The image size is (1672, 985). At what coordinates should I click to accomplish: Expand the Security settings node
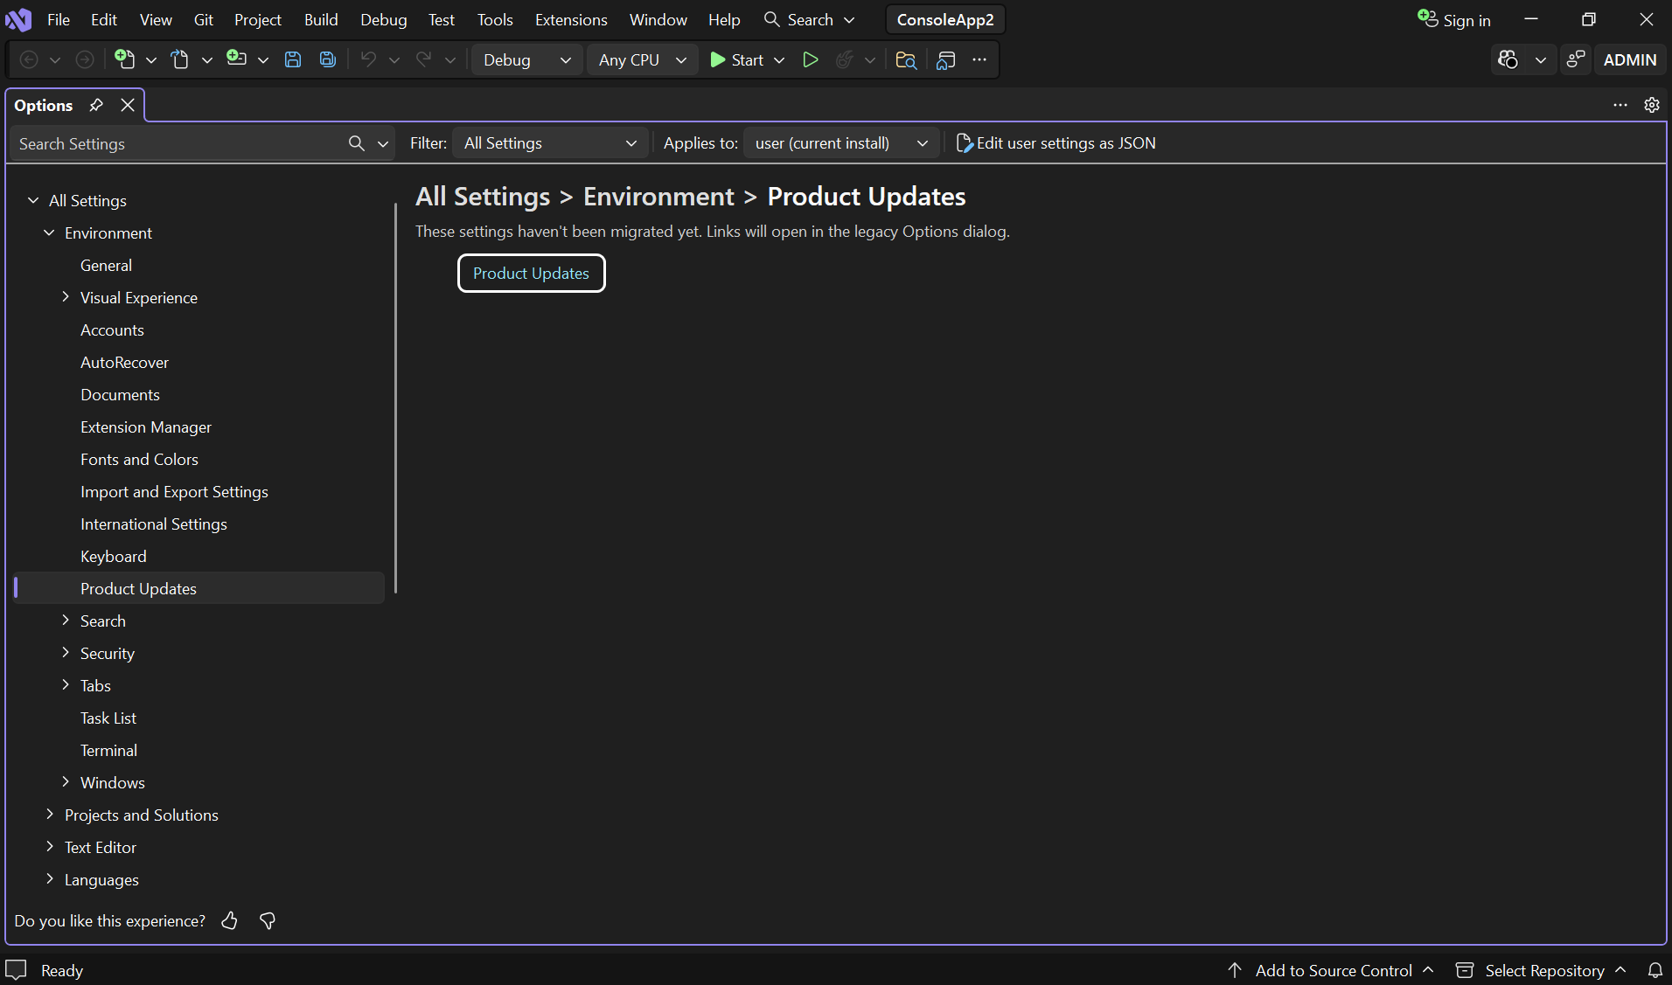click(x=65, y=653)
